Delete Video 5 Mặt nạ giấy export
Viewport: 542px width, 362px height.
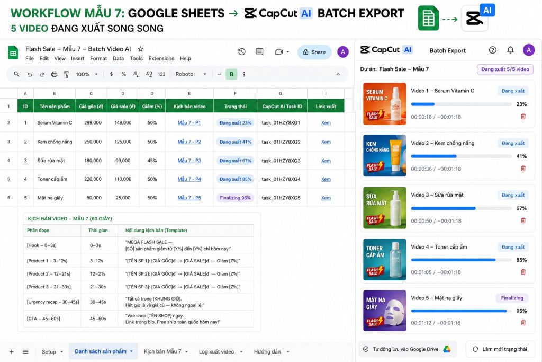pyautogui.click(x=523, y=323)
